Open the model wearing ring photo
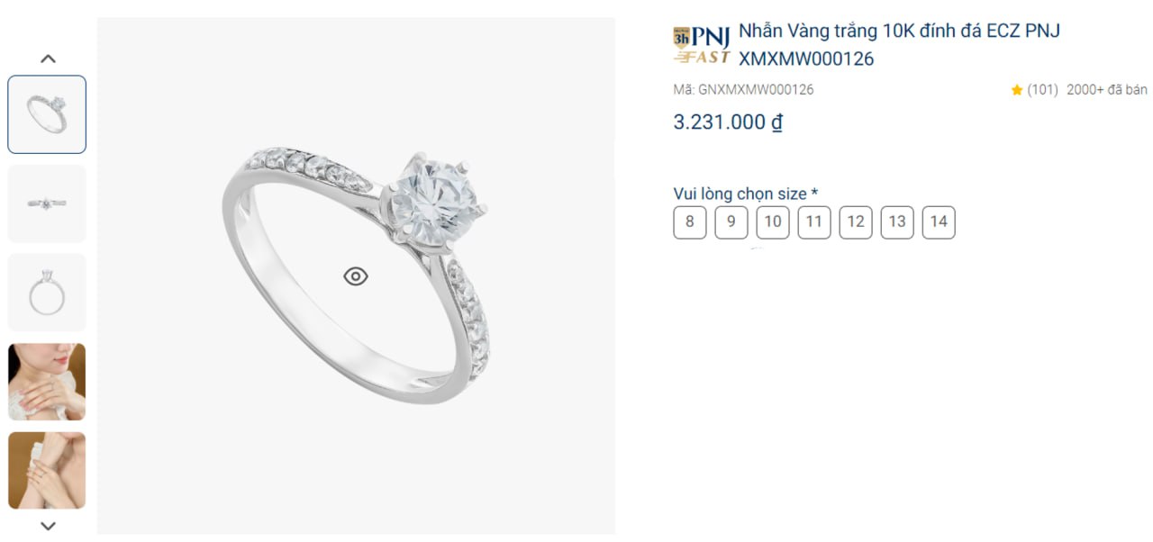The height and width of the screenshot is (542, 1153). (x=47, y=382)
